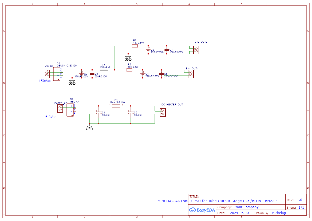Select the D2 GBU 4A bridge rectifier symbol
The image size is (312, 221).
tap(70, 110)
